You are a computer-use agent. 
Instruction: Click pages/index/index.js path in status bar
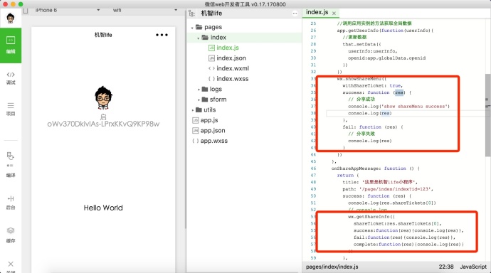point(332,267)
